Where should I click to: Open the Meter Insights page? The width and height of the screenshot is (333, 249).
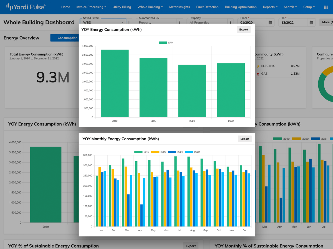click(x=180, y=7)
